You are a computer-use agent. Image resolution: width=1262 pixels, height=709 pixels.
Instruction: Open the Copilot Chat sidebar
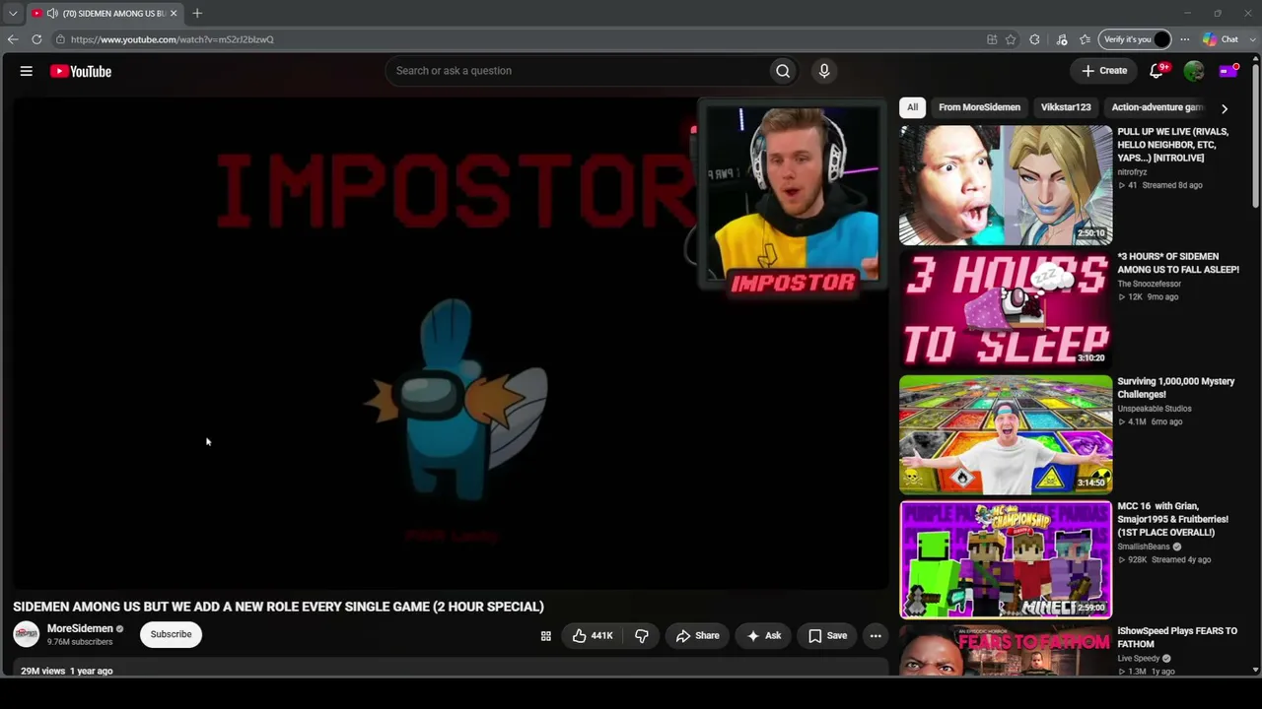pos(1221,39)
